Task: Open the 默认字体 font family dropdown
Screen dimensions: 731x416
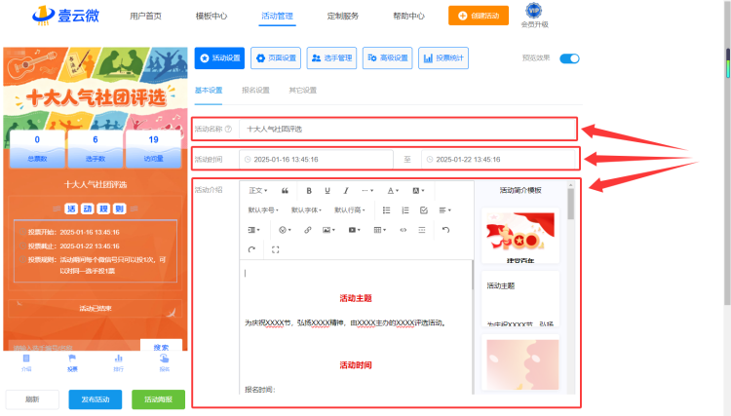Action: 306,210
